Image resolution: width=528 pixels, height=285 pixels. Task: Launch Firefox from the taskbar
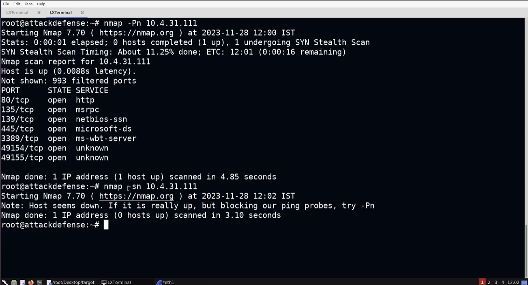click(x=31, y=282)
